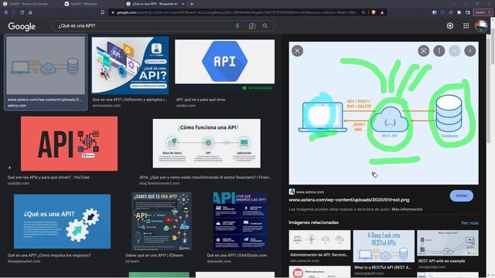495x278 pixels.
Task: Click the 'Más información' copyright link
Action: click(x=407, y=209)
